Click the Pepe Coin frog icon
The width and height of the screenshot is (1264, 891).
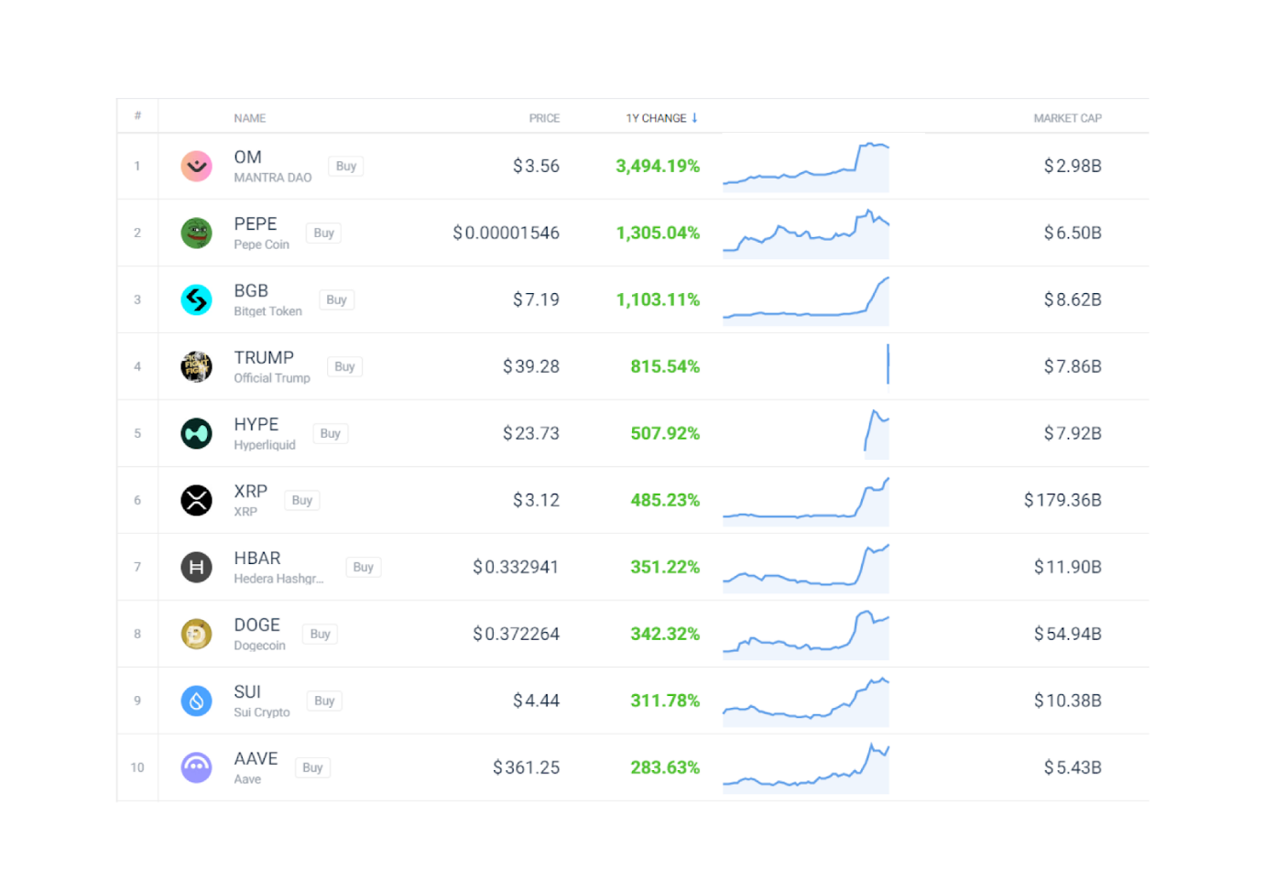tap(196, 233)
